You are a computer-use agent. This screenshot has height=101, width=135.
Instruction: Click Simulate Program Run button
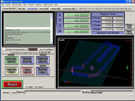click(15, 49)
